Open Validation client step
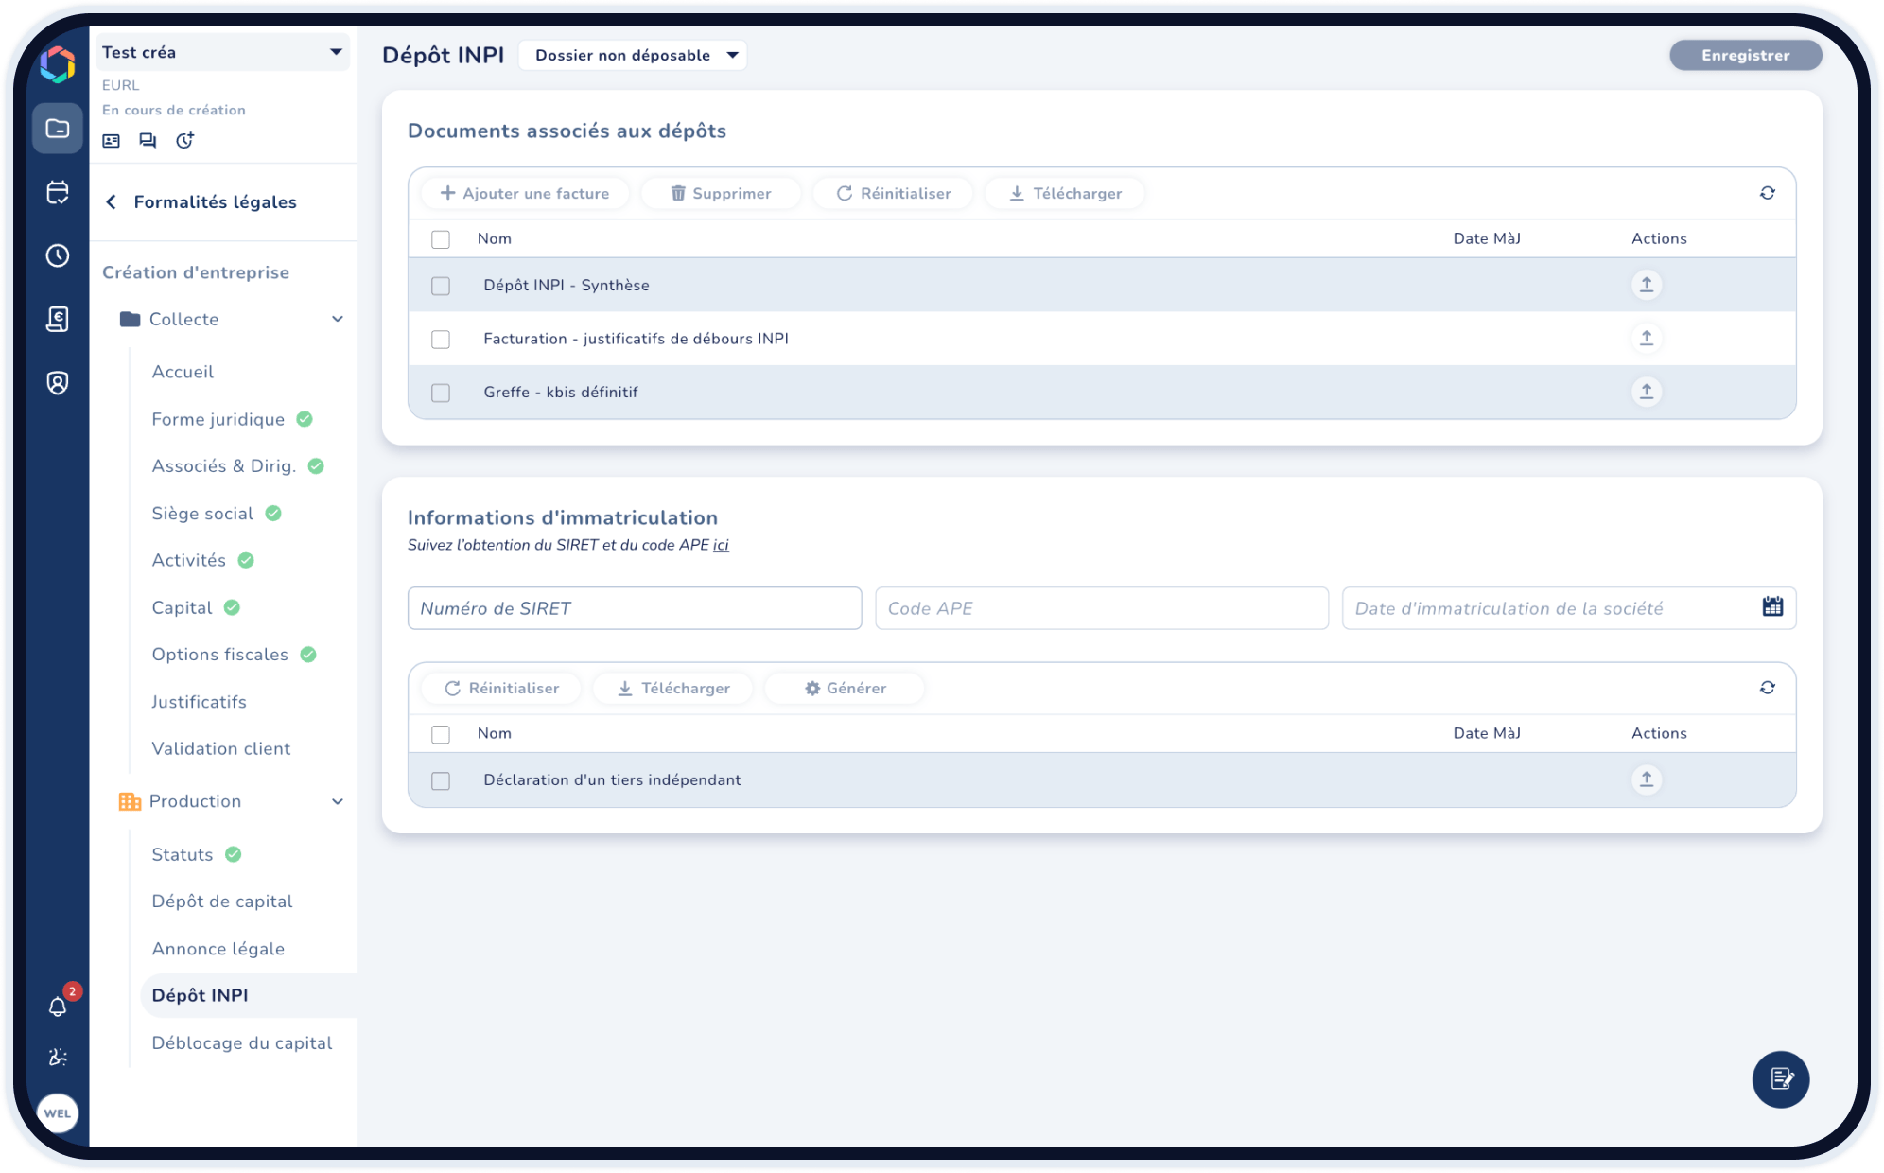This screenshot has height=1173, width=1884. pyautogui.click(x=220, y=748)
